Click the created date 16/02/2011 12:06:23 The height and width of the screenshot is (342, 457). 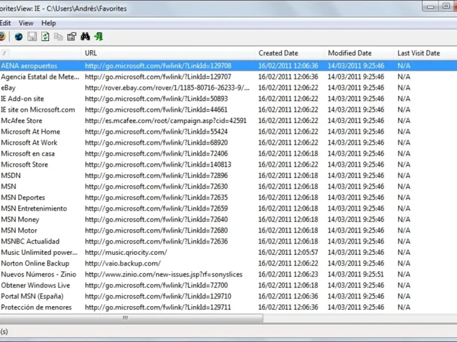[x=288, y=275]
